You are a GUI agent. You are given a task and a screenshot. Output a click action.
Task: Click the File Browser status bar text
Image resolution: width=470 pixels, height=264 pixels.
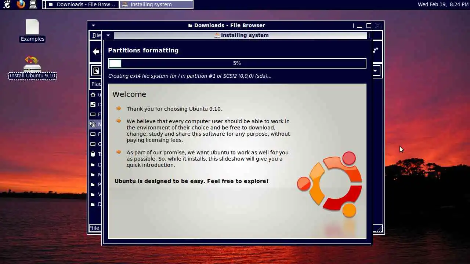[x=95, y=228]
